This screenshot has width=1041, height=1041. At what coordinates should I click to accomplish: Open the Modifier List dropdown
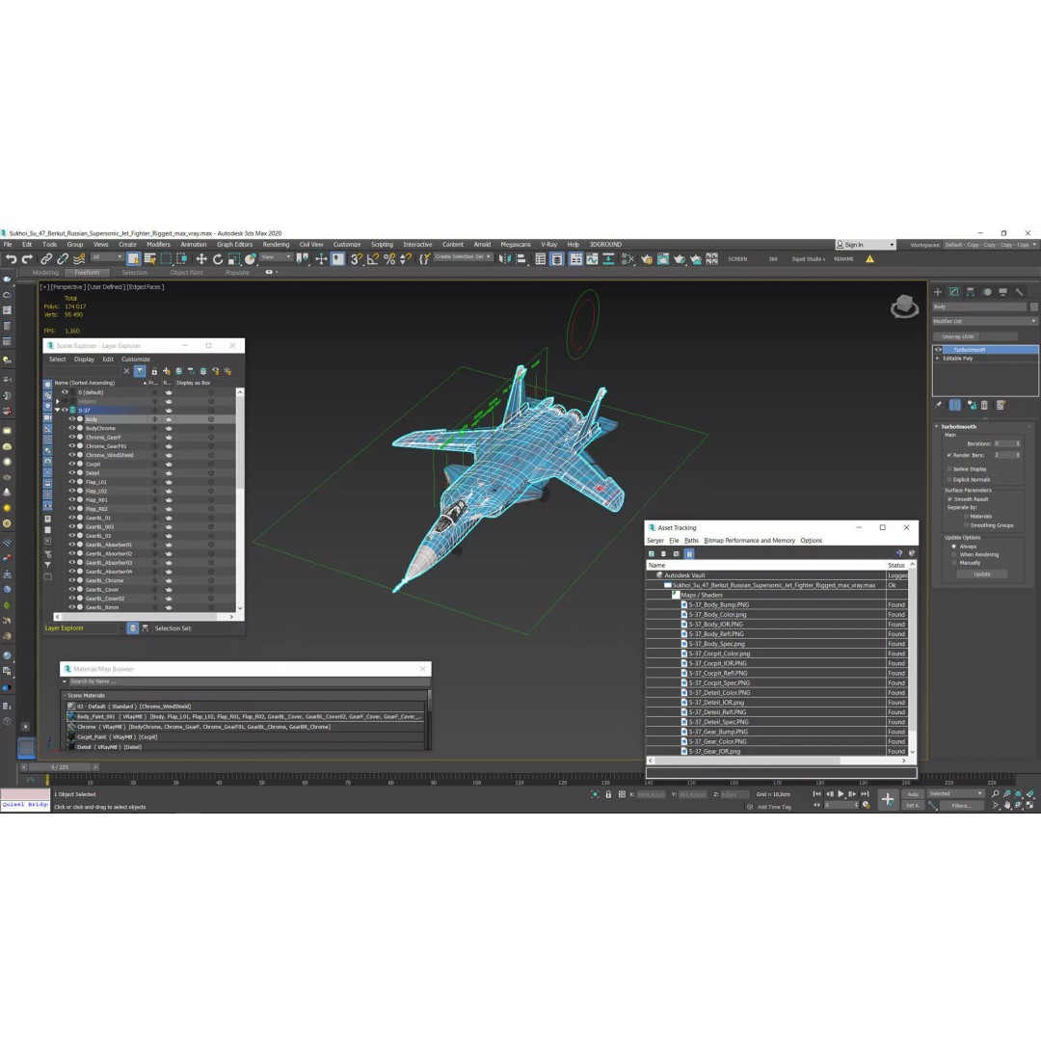[x=984, y=321]
